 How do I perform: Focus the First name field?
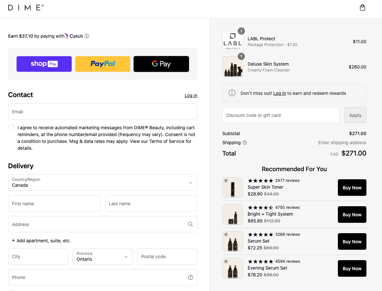pyautogui.click(x=54, y=204)
